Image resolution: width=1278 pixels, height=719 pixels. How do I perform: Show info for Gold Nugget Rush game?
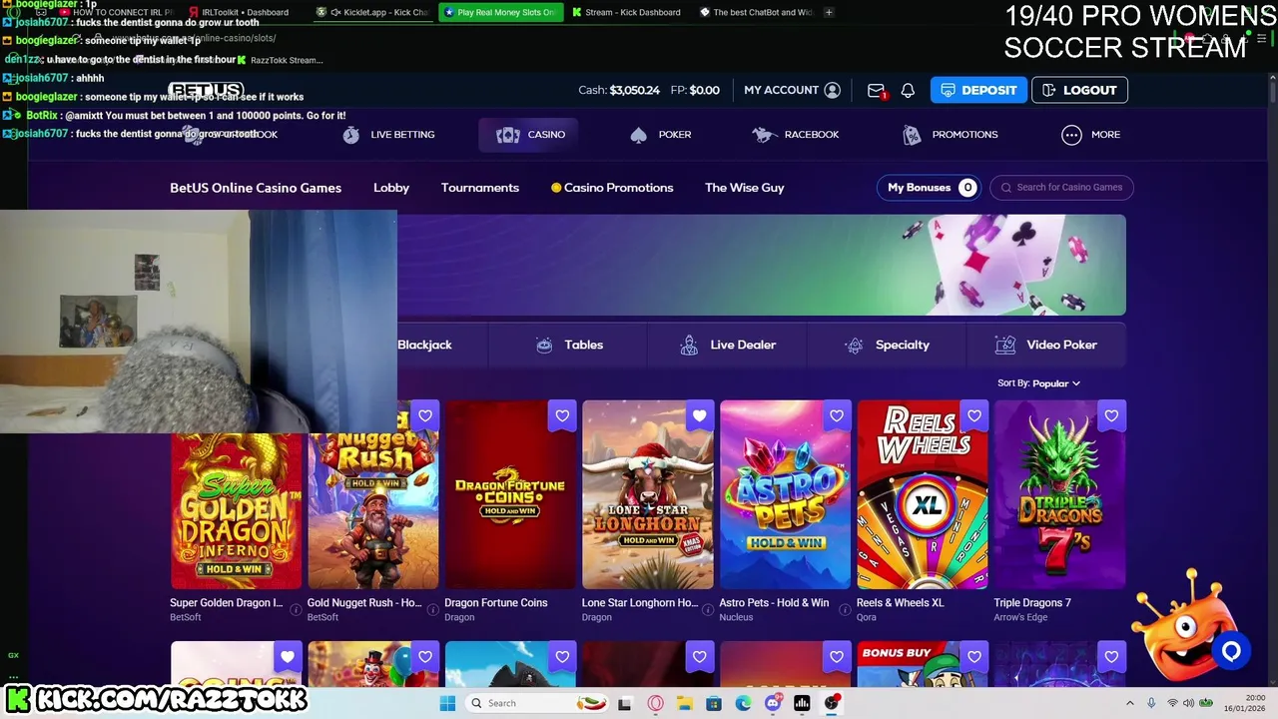[x=432, y=609]
